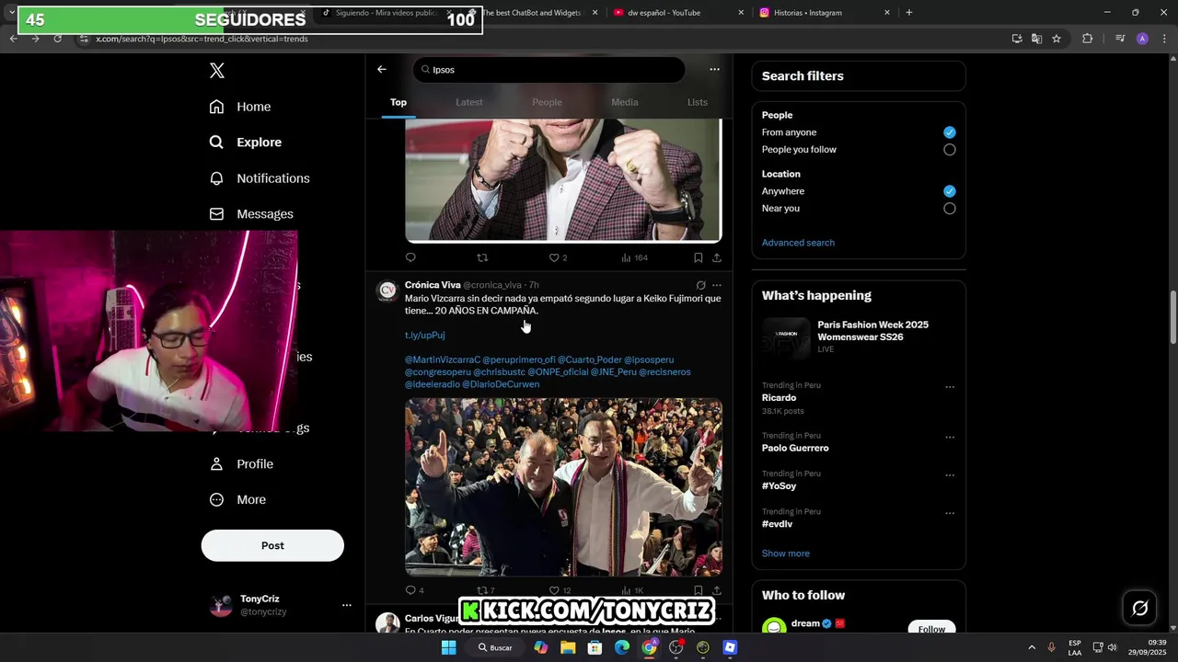Click Show more under trends
This screenshot has width=1178, height=662.
[785, 554]
